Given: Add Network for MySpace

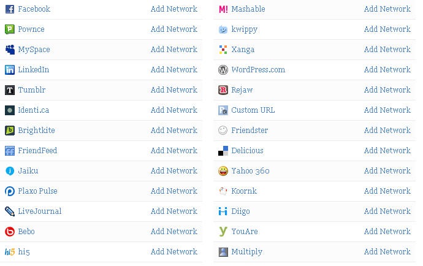Looking at the screenshot, I should (x=174, y=50).
